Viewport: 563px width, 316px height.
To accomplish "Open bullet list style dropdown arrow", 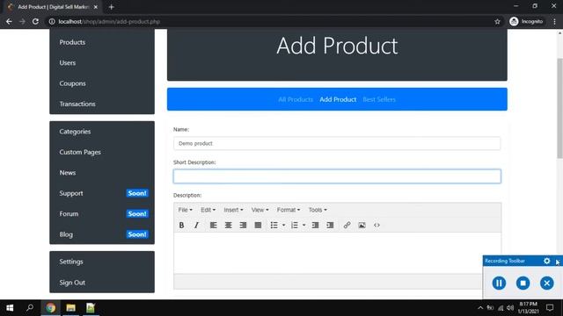I will pos(283,225).
